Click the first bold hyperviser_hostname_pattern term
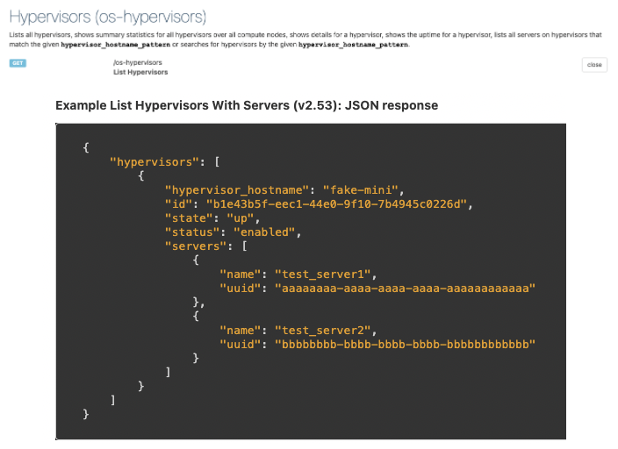The image size is (618, 449). [116, 45]
